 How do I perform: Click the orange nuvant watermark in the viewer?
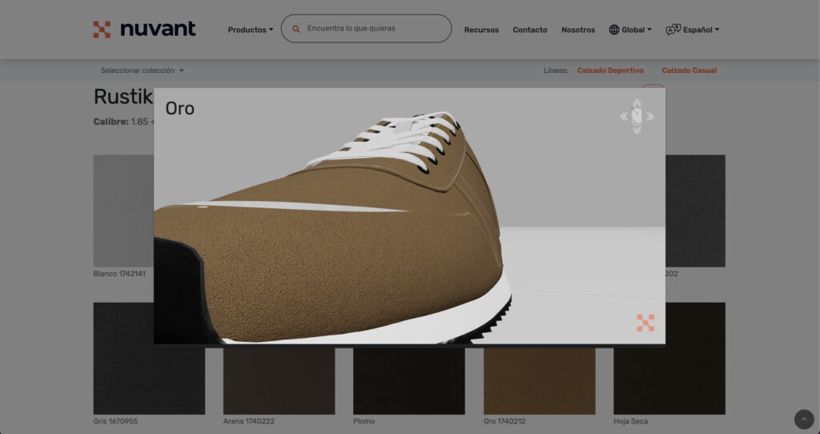645,323
